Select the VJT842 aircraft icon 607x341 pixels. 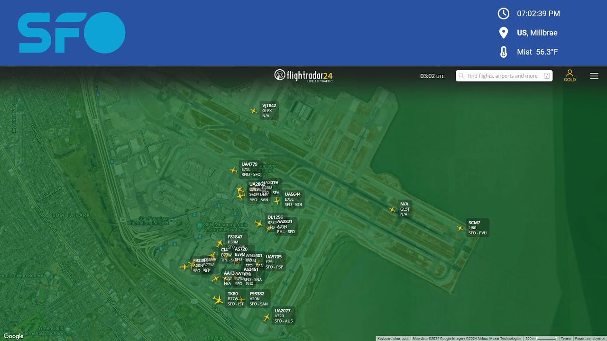coord(254,111)
